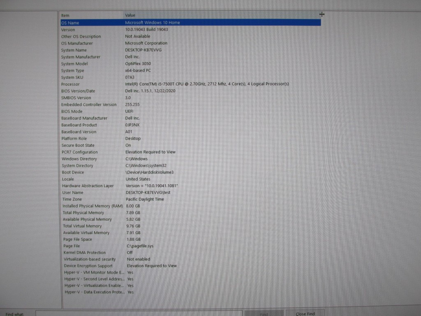Select the Version row label
Screen dimensions: 421x316
(x=68, y=30)
